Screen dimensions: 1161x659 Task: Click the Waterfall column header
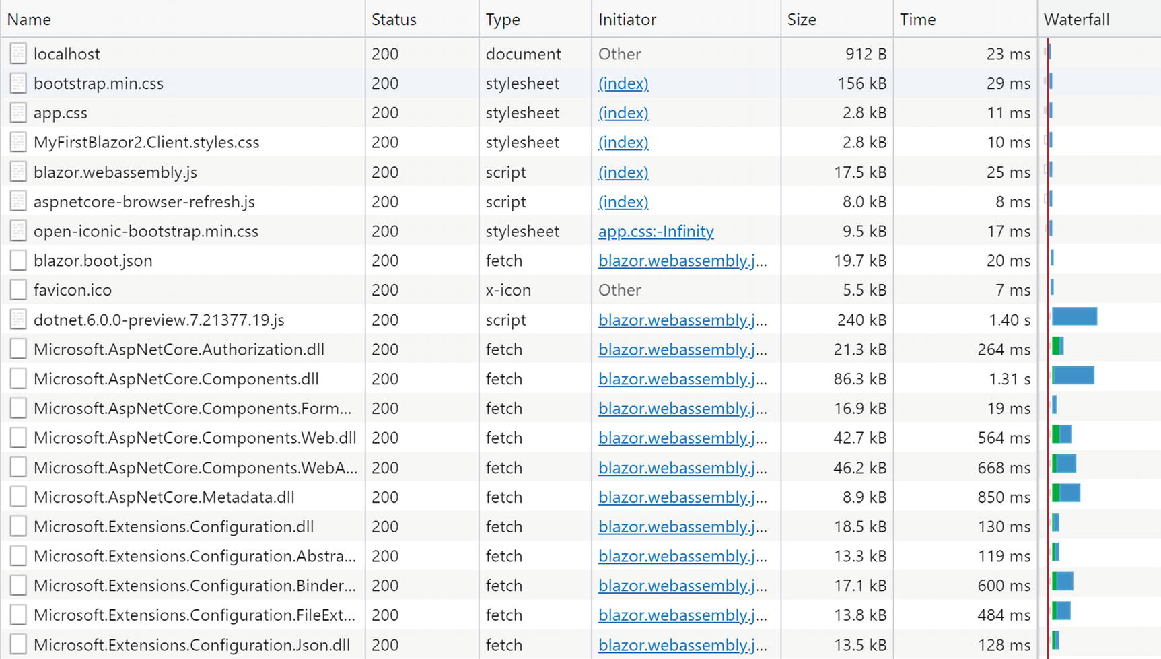pos(1076,20)
